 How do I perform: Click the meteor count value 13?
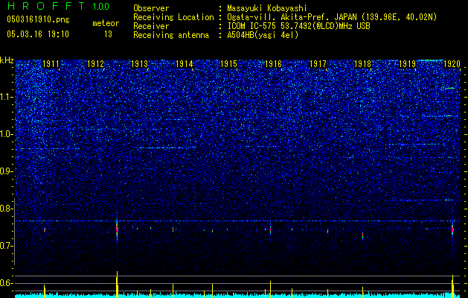[x=108, y=34]
